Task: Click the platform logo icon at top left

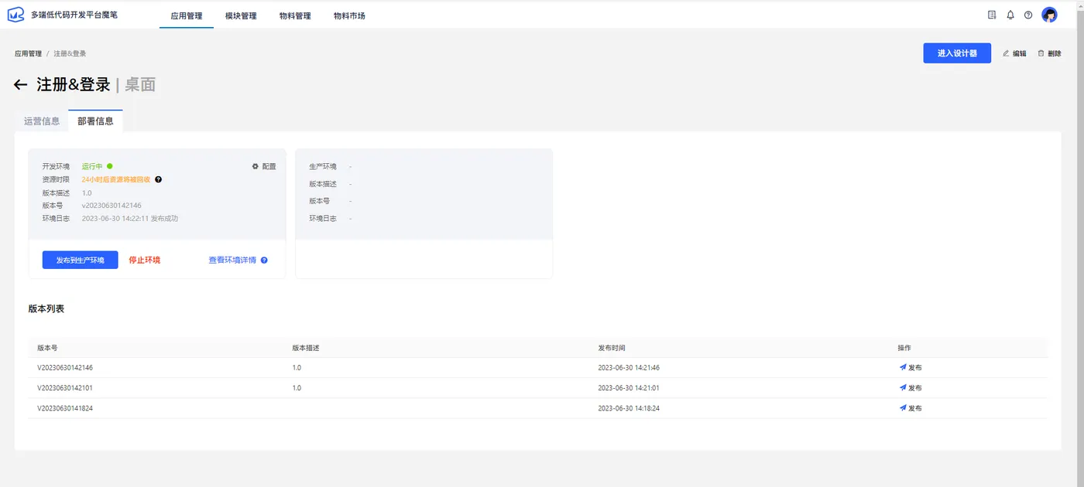Action: click(x=16, y=15)
